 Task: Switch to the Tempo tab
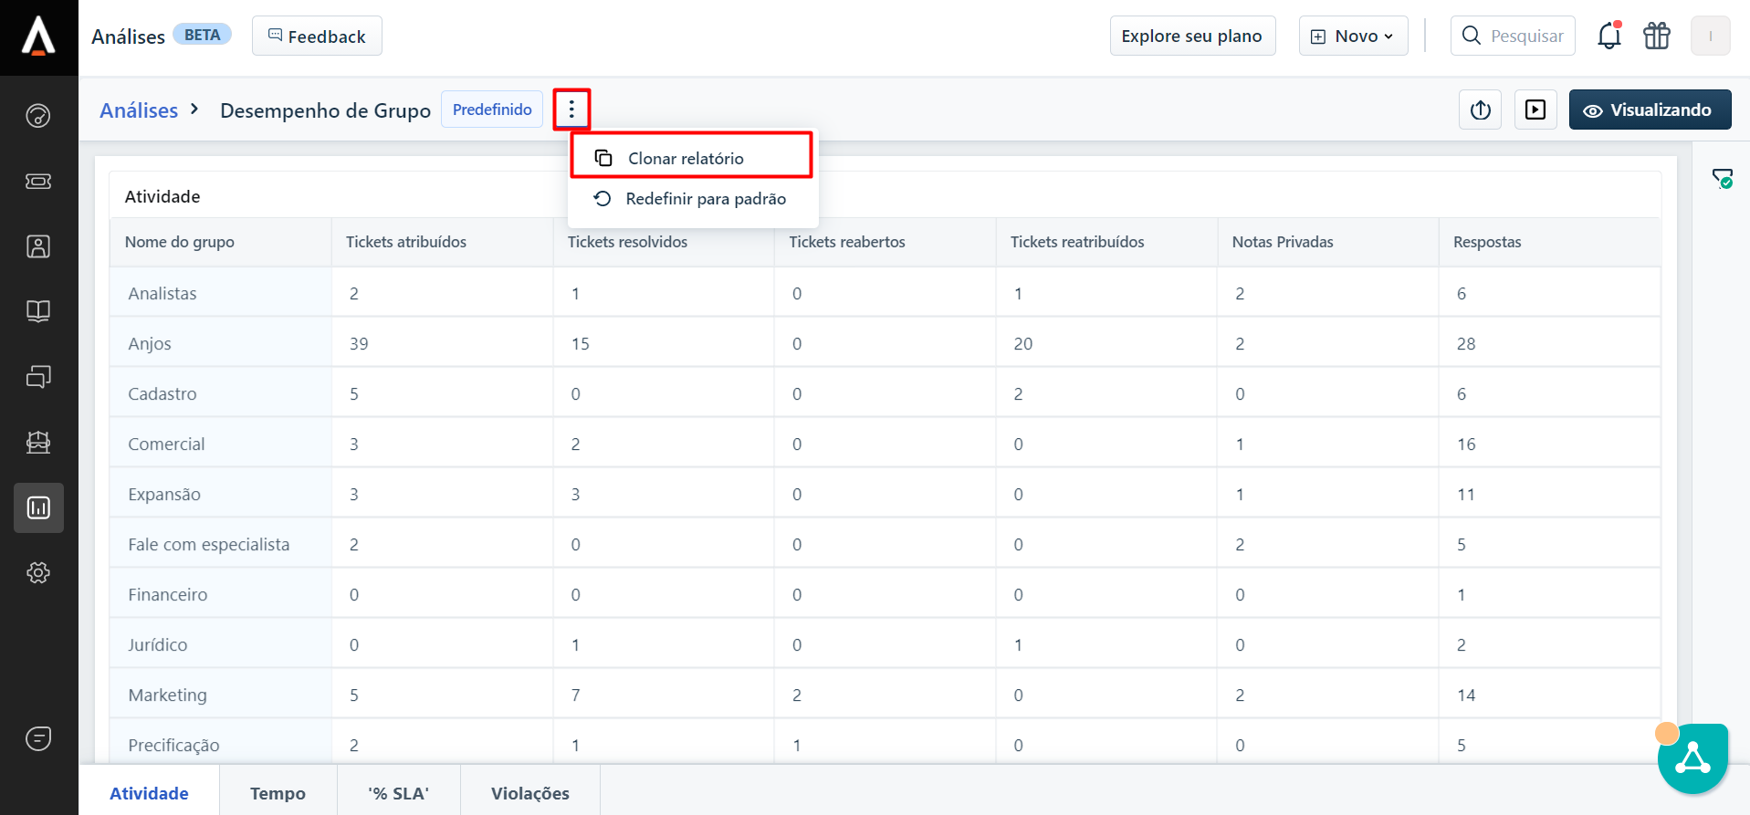click(x=278, y=793)
